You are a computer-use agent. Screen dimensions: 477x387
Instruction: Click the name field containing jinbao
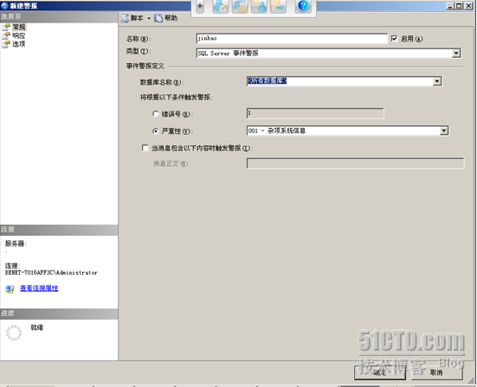[x=292, y=38]
